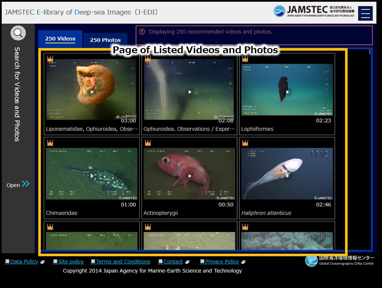Click the 02:46 duration label

[x=324, y=205]
